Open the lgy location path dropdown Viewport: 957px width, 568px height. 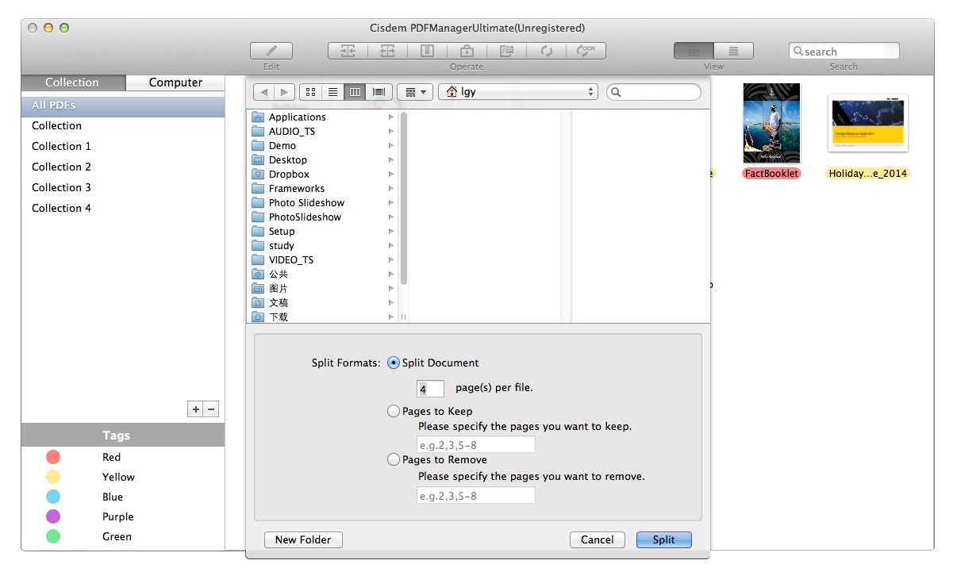[x=517, y=92]
